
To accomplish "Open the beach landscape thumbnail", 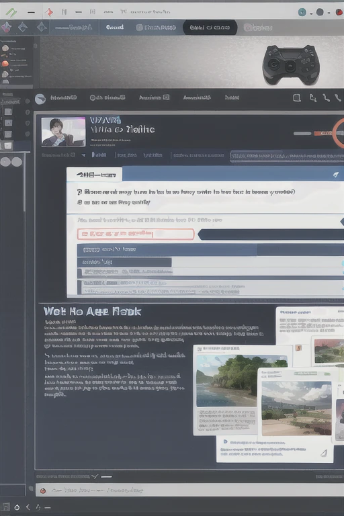I will [241, 380].
